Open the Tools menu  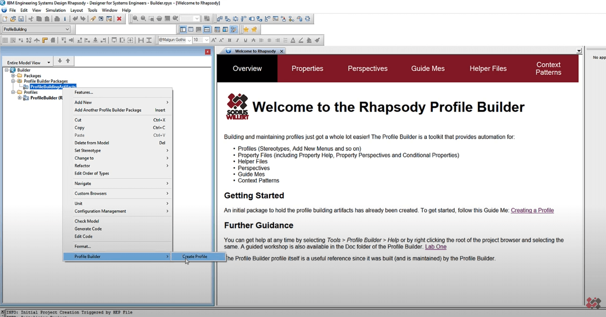[93, 10]
